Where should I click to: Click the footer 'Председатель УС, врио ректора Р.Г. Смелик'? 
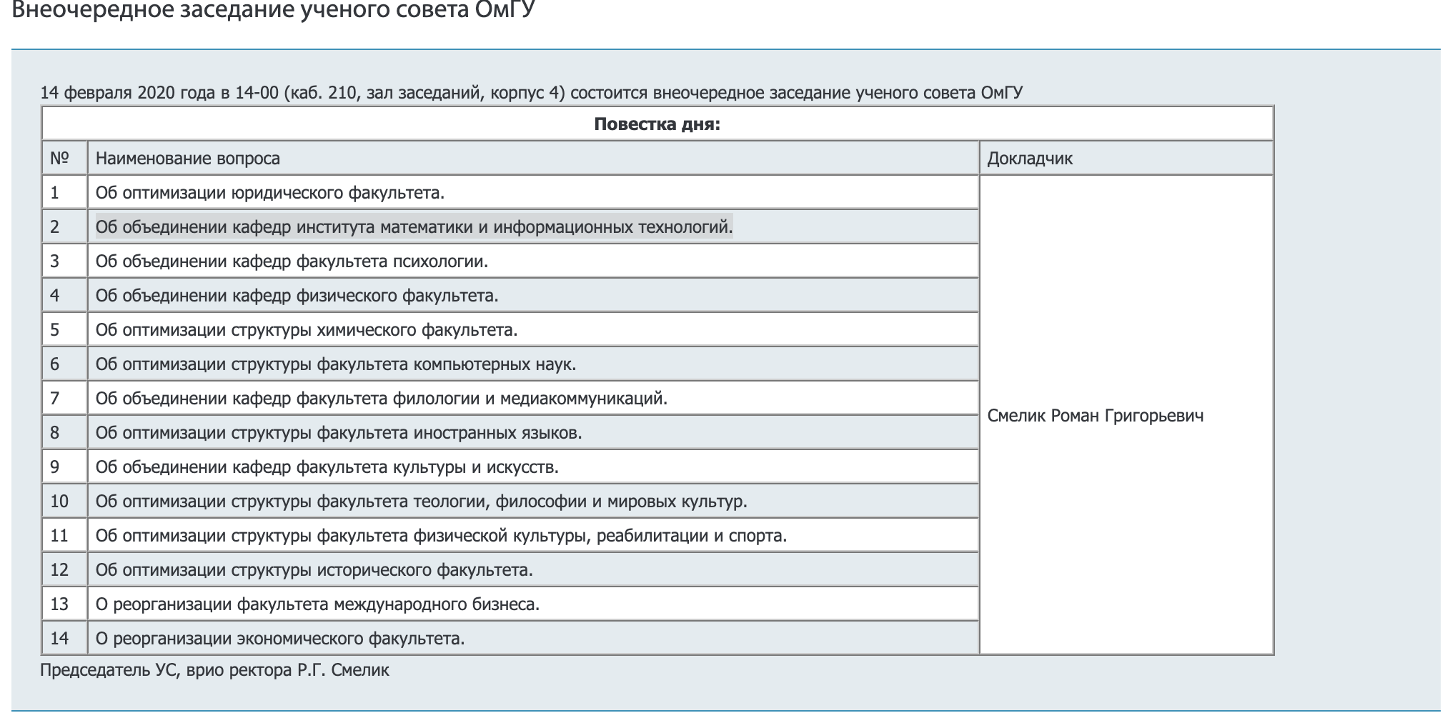pos(214,670)
